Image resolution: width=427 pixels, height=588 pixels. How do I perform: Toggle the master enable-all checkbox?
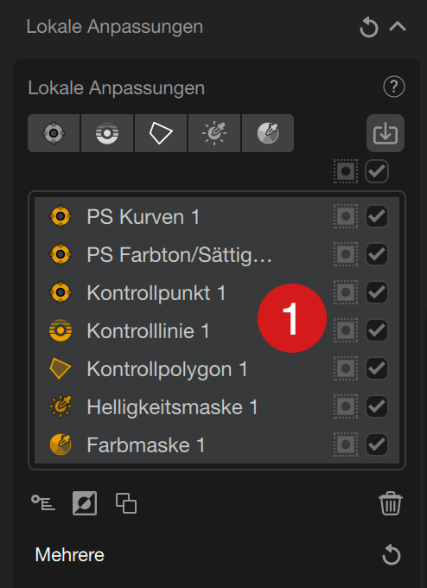pos(377,171)
